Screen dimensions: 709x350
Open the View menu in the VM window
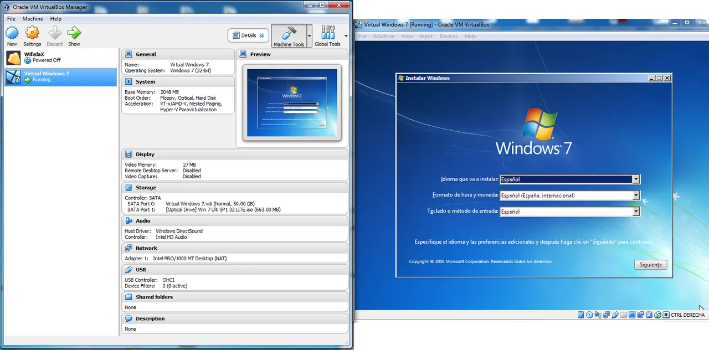[x=407, y=37]
